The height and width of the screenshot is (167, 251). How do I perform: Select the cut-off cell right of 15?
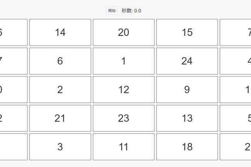click(x=236, y=32)
